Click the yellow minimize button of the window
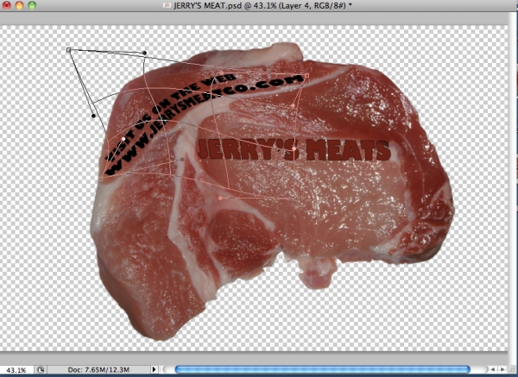The width and height of the screenshot is (518, 377). pos(19,5)
